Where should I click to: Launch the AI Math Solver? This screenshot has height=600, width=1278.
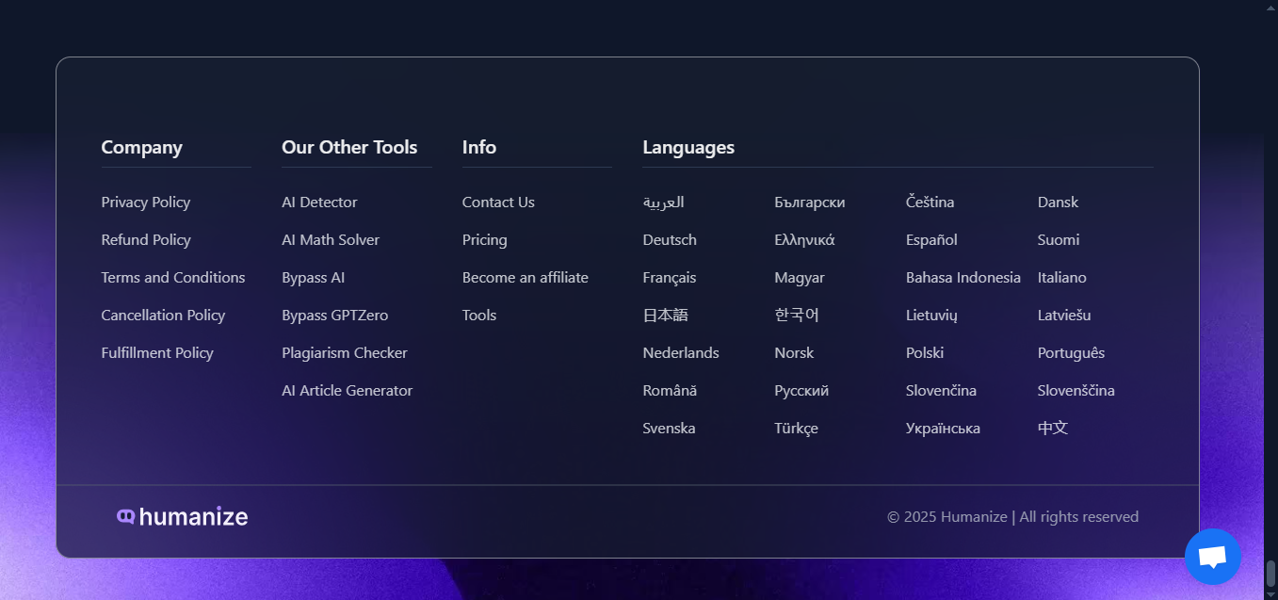(330, 240)
